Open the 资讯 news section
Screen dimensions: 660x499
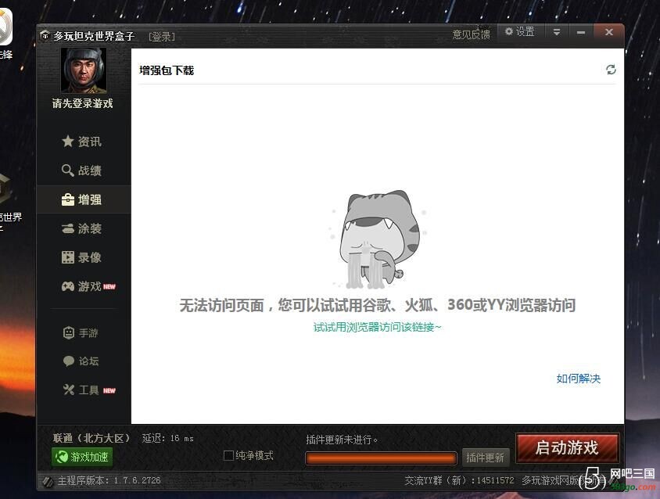tap(81, 142)
